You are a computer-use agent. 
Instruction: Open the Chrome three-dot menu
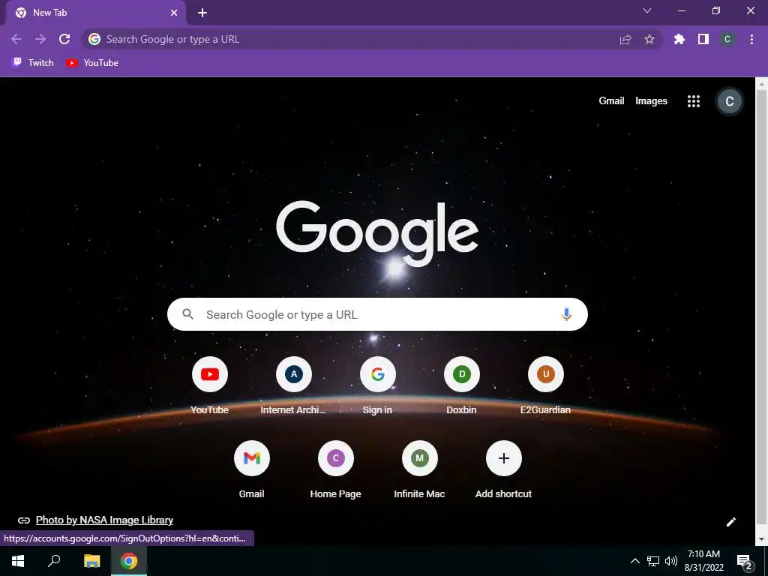pyautogui.click(x=751, y=39)
